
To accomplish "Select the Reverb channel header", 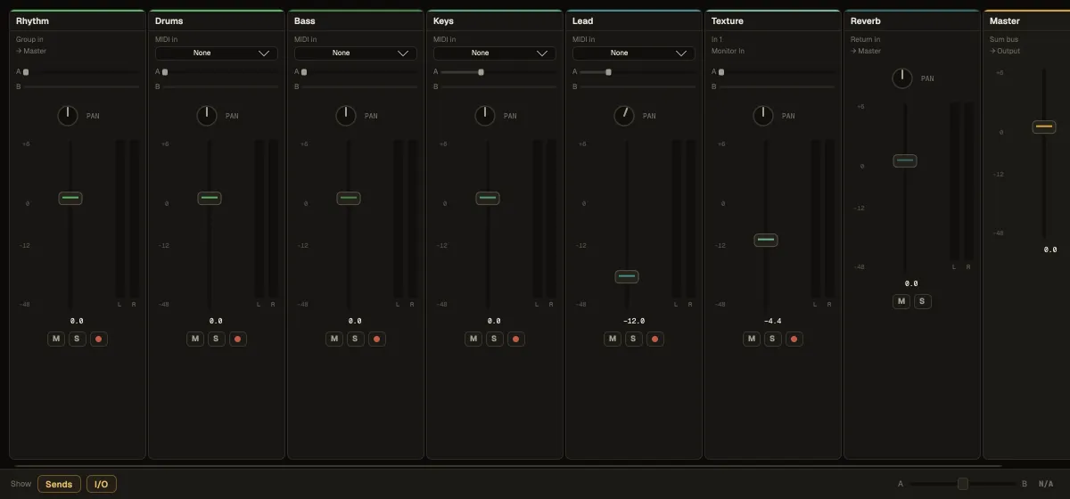I will click(x=911, y=20).
